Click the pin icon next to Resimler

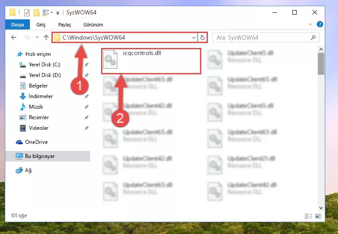pos(87,117)
